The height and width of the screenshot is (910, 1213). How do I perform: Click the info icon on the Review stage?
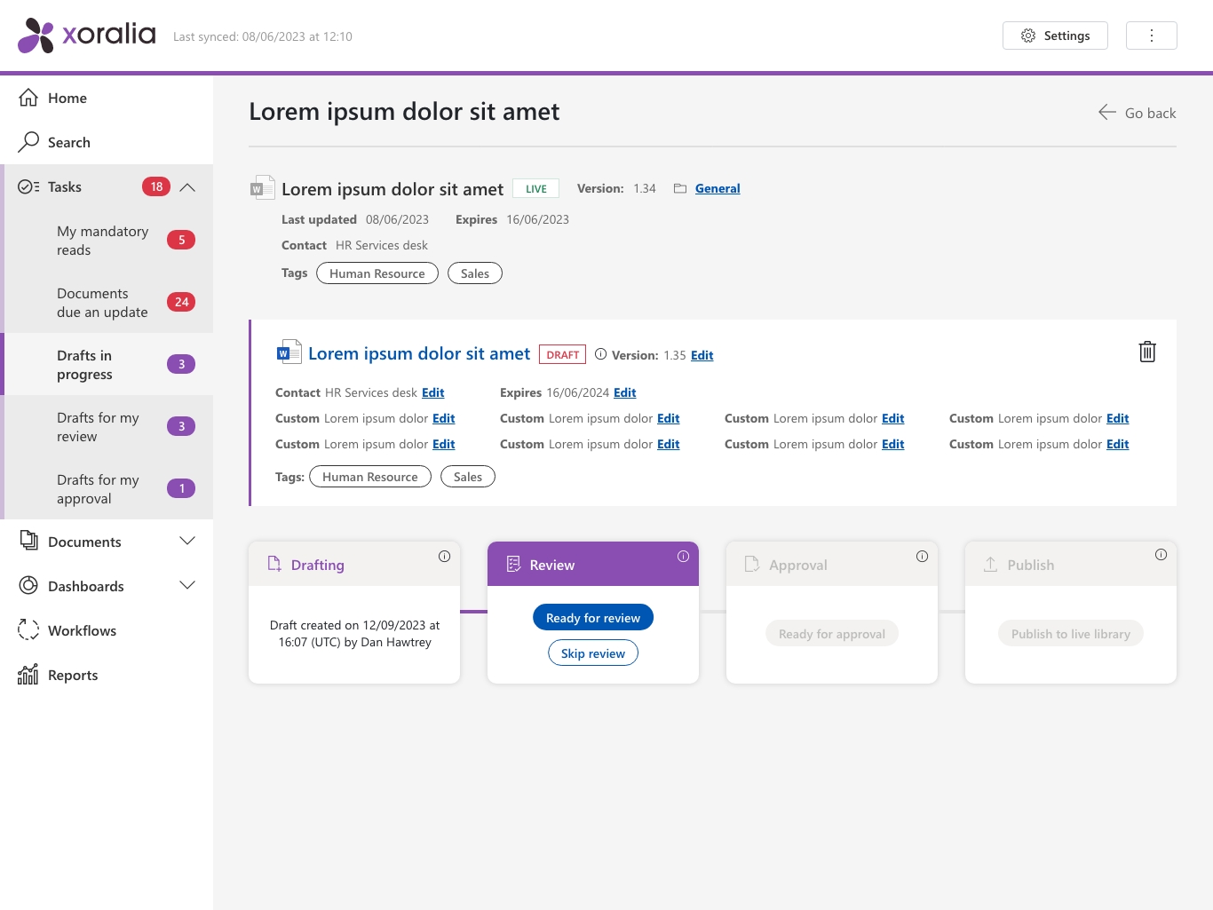point(683,556)
